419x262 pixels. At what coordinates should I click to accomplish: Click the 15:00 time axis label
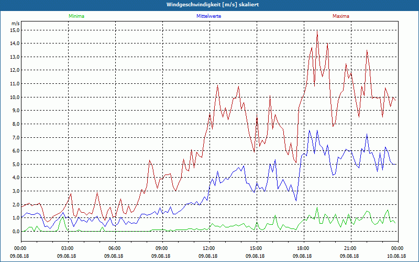[257, 248]
